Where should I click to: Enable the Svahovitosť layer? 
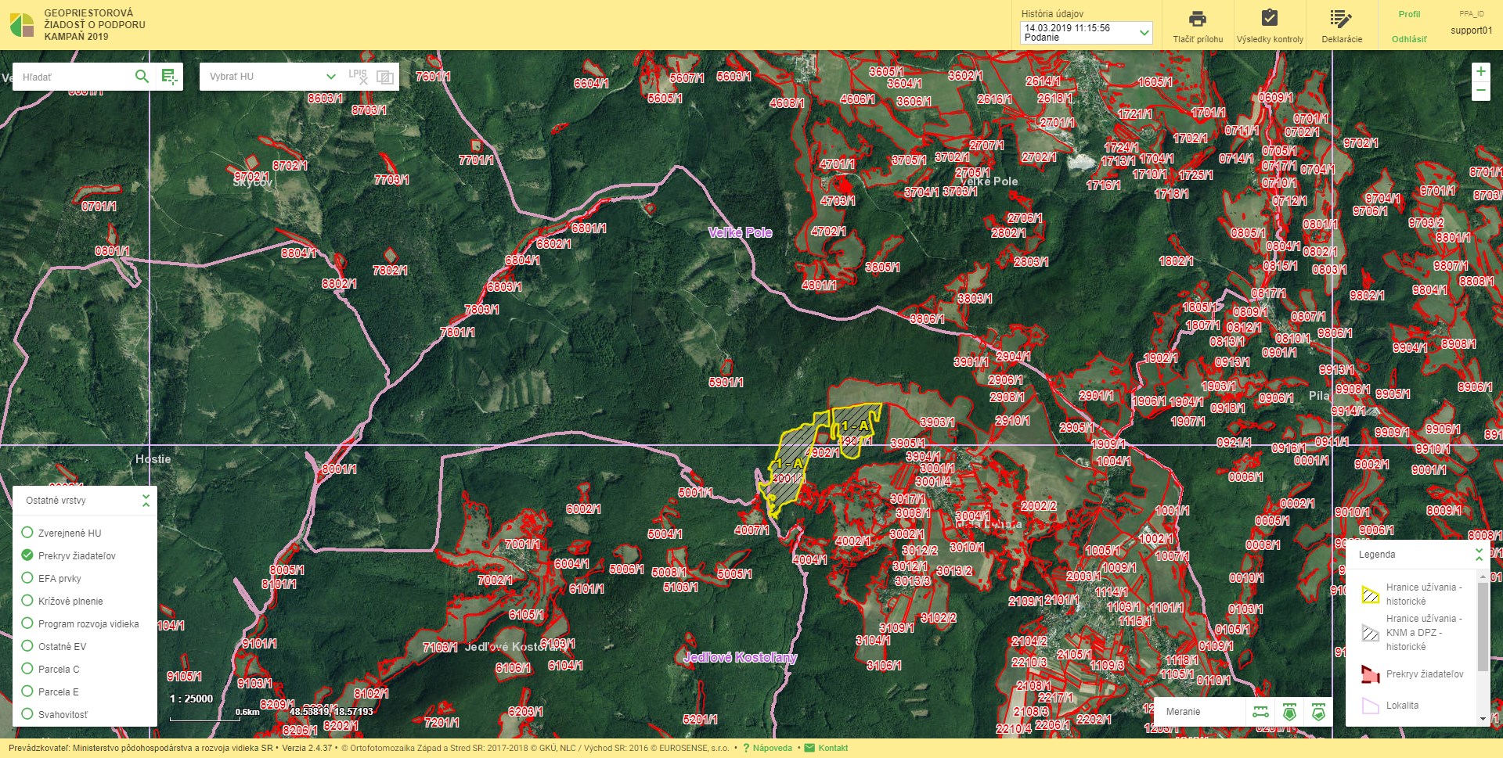point(27,714)
